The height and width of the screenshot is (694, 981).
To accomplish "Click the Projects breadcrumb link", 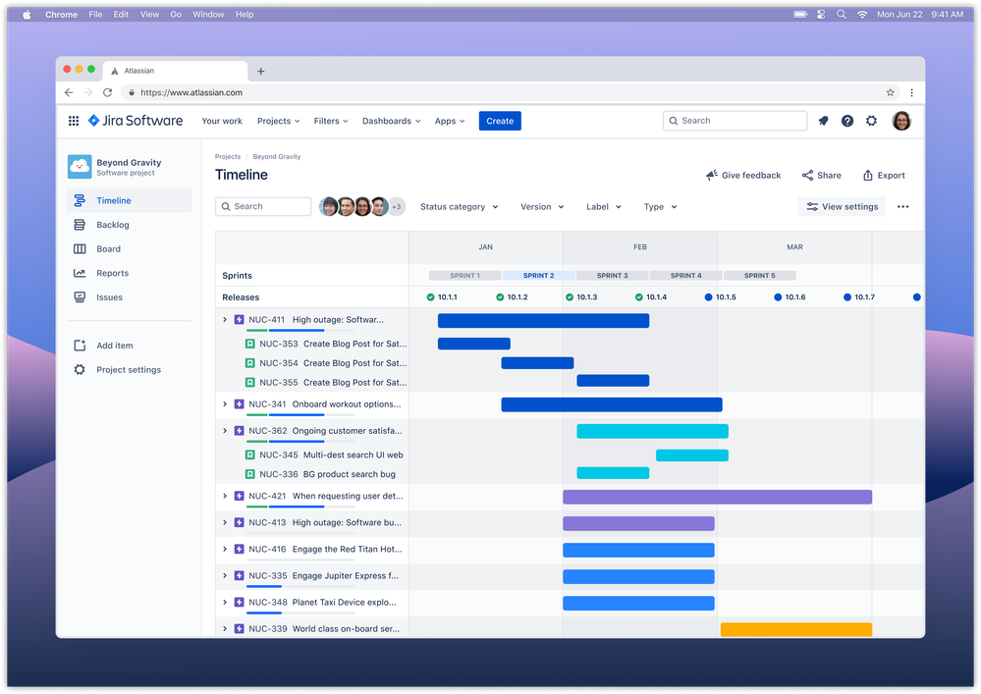I will (228, 157).
